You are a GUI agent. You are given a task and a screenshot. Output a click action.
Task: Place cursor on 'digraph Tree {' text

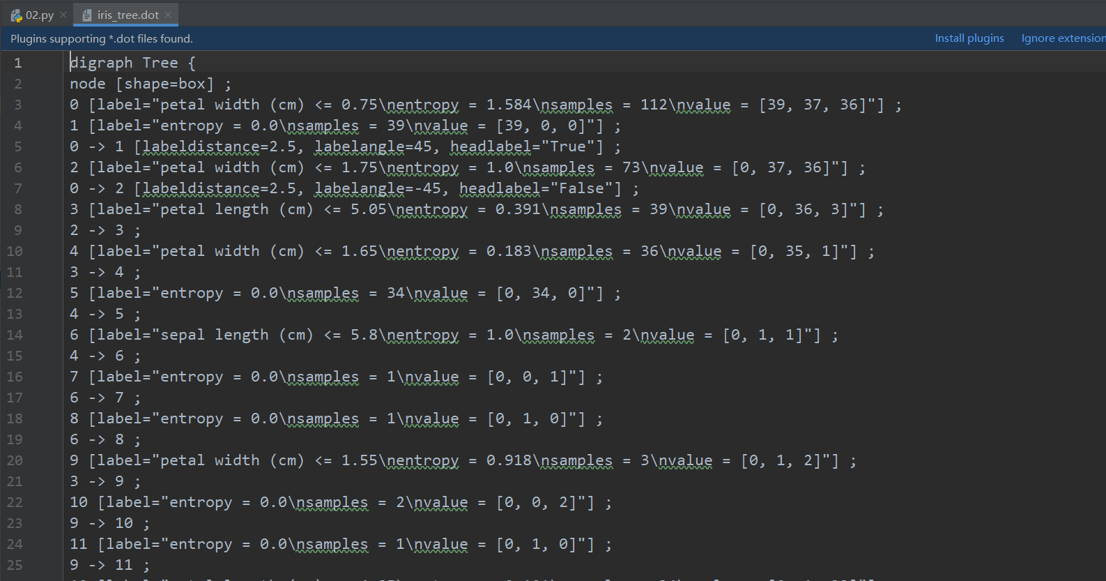tap(132, 63)
